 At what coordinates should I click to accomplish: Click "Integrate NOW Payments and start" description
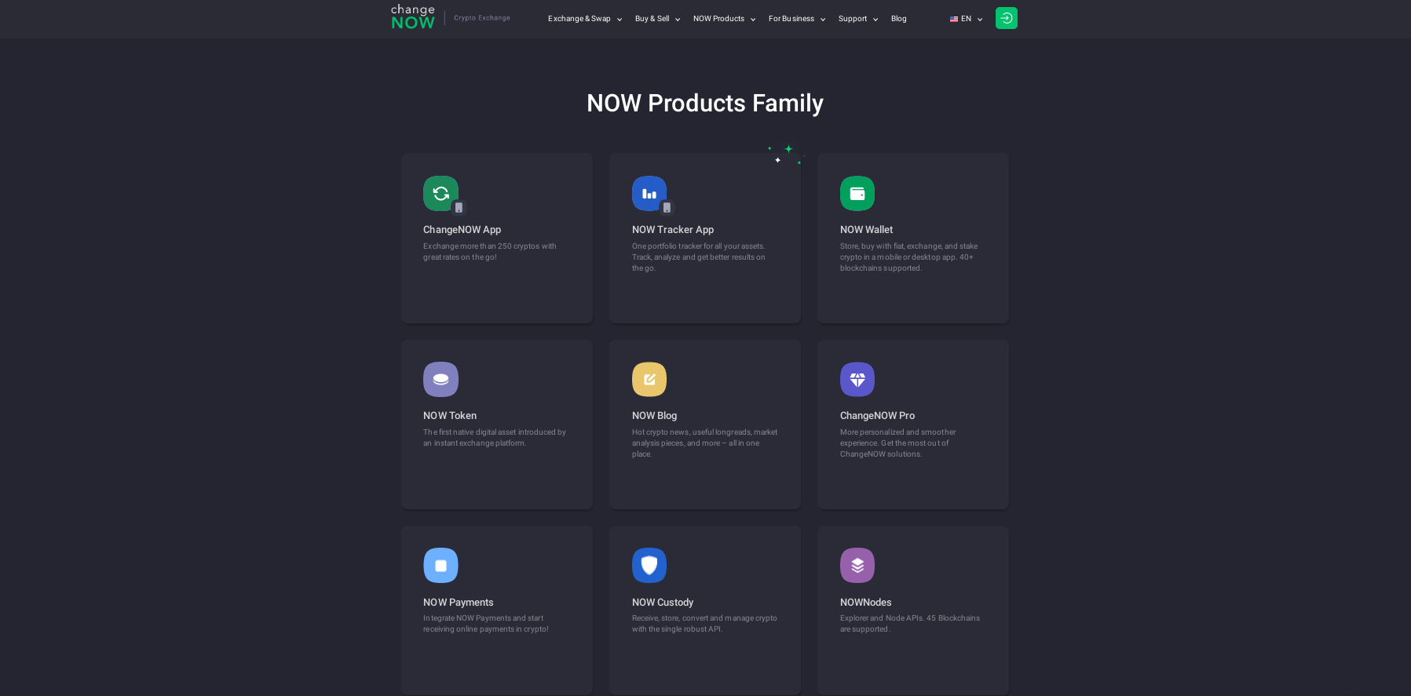[x=486, y=624]
